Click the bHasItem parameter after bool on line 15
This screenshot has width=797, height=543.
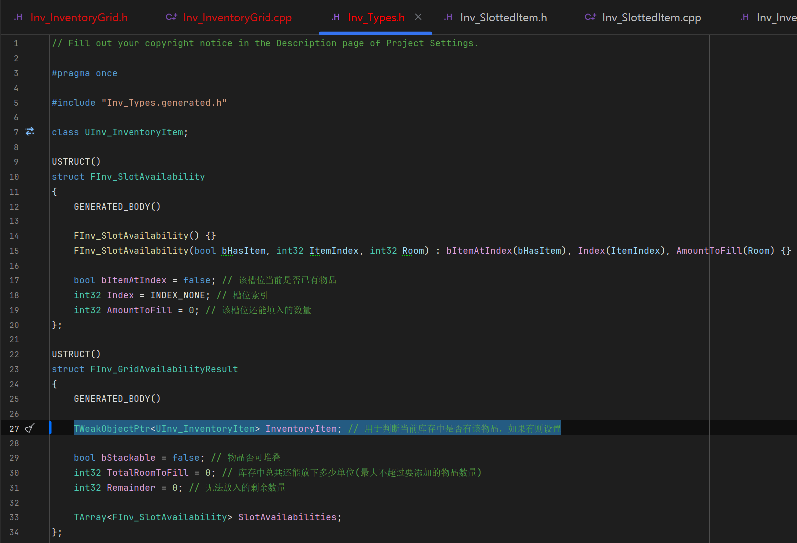tap(244, 251)
